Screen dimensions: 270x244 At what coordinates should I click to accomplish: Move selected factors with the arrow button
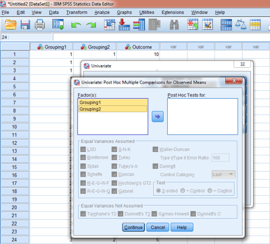click(x=157, y=117)
